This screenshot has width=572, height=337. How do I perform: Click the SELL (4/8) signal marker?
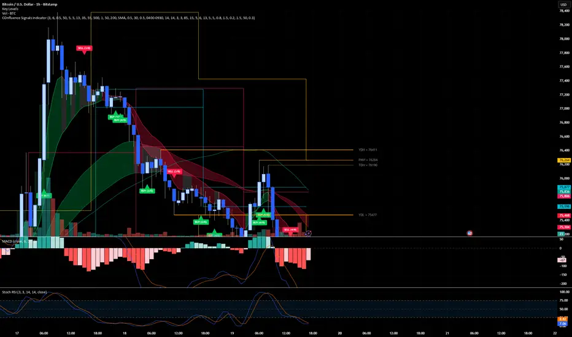[290, 230]
